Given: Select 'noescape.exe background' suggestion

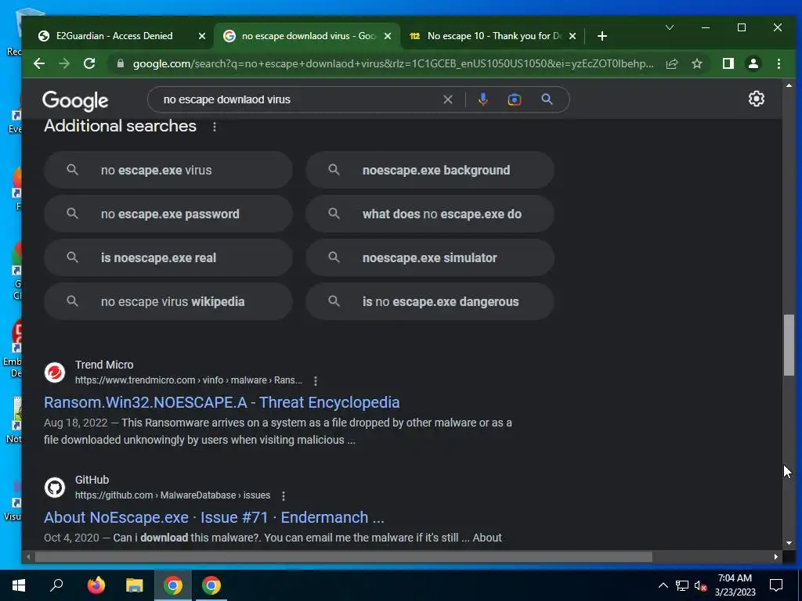Looking at the screenshot, I should [430, 170].
